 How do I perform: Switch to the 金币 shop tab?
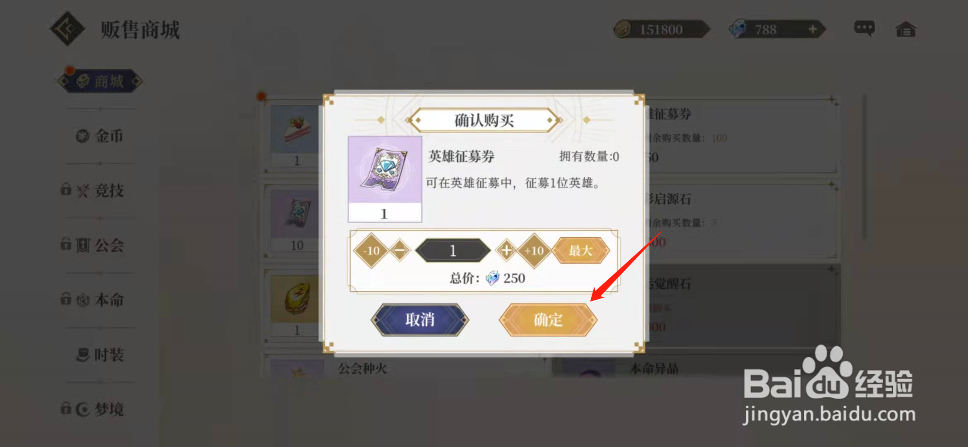[x=100, y=136]
